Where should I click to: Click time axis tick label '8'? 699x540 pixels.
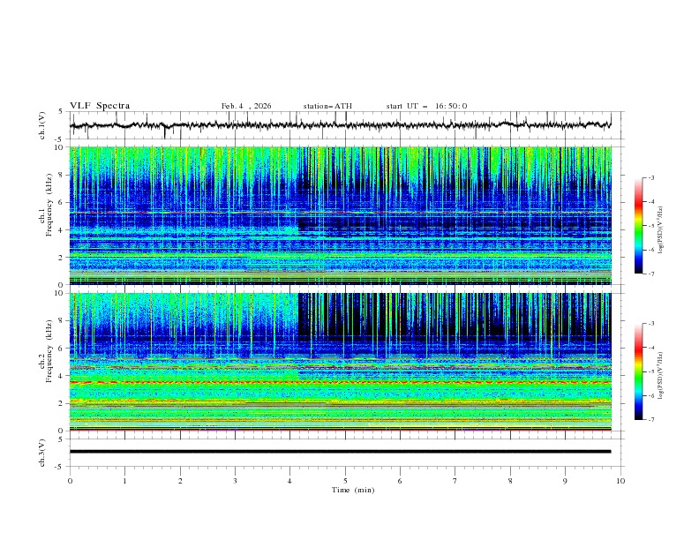tap(510, 481)
